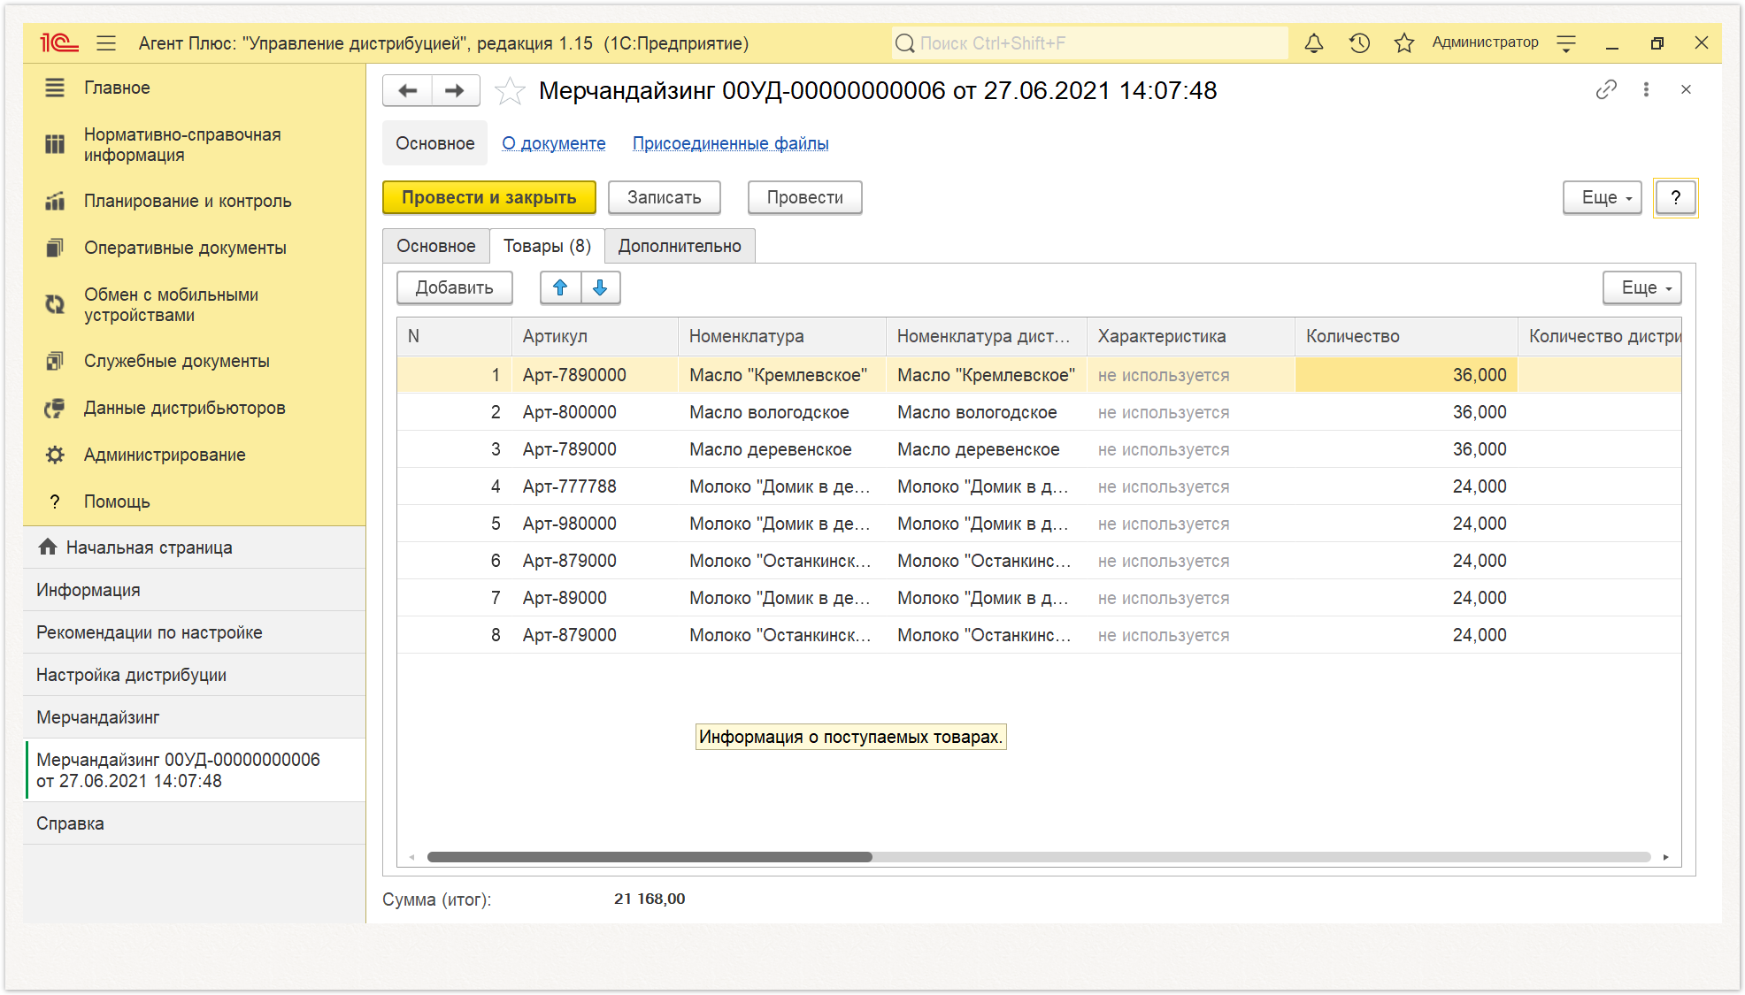Expand the Еще dropdown in document toolbar
Screen dimensions: 1745x995
coord(1602,197)
